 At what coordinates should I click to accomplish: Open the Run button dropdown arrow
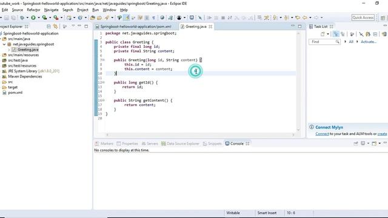pos(39,18)
